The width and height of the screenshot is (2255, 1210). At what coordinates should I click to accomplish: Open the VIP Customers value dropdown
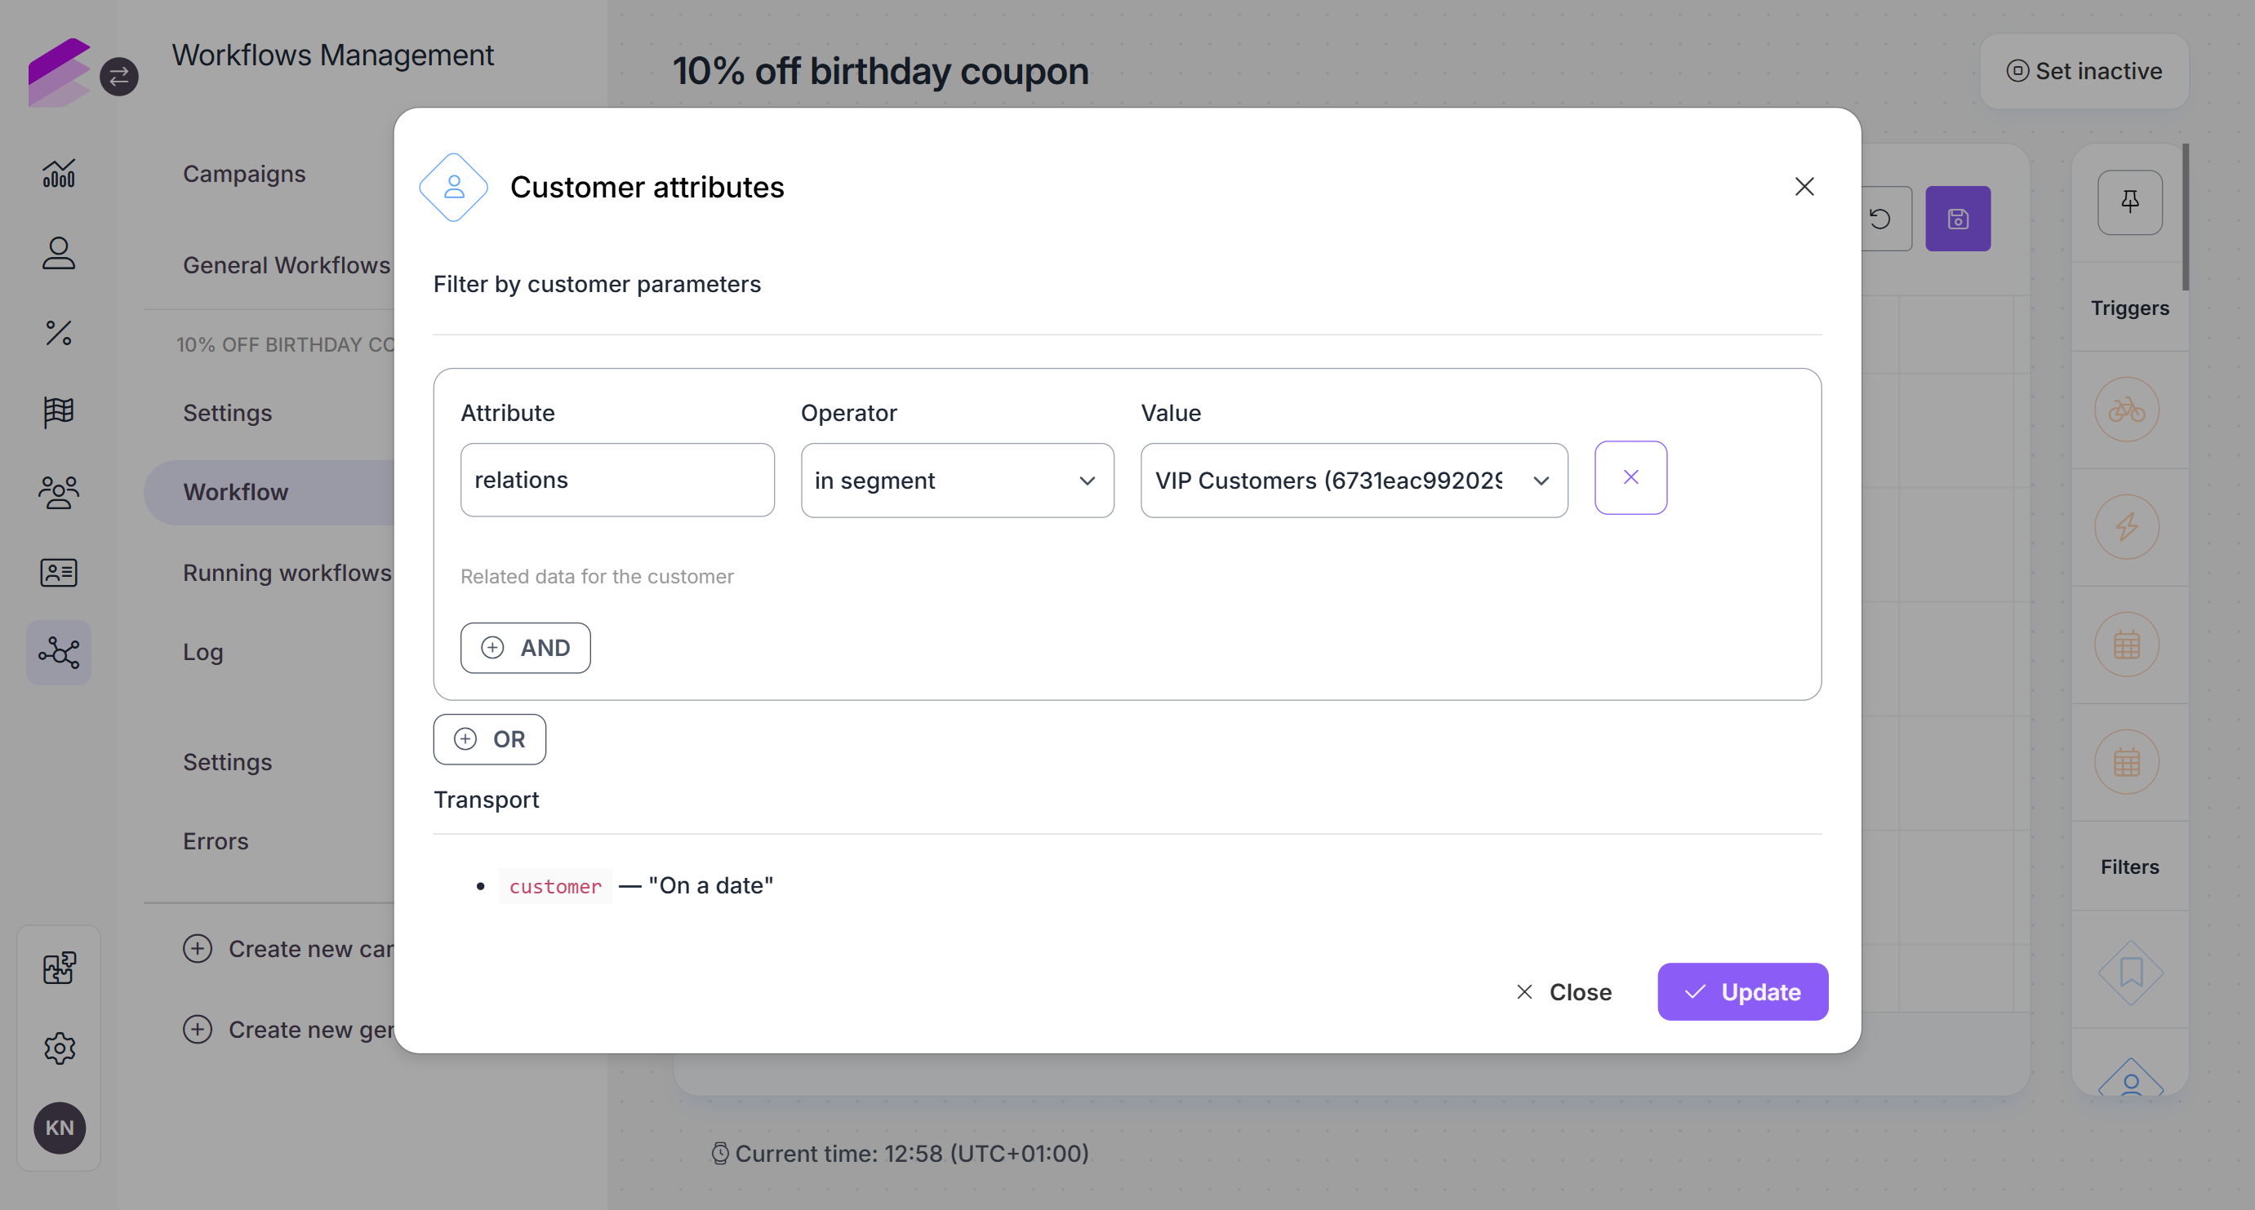[1354, 481]
